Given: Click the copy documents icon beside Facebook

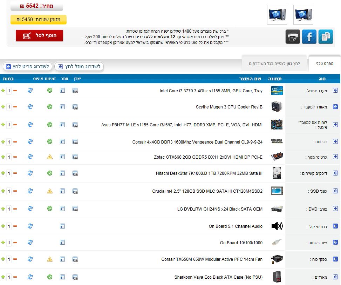Looking at the screenshot, I should tap(326, 37).
